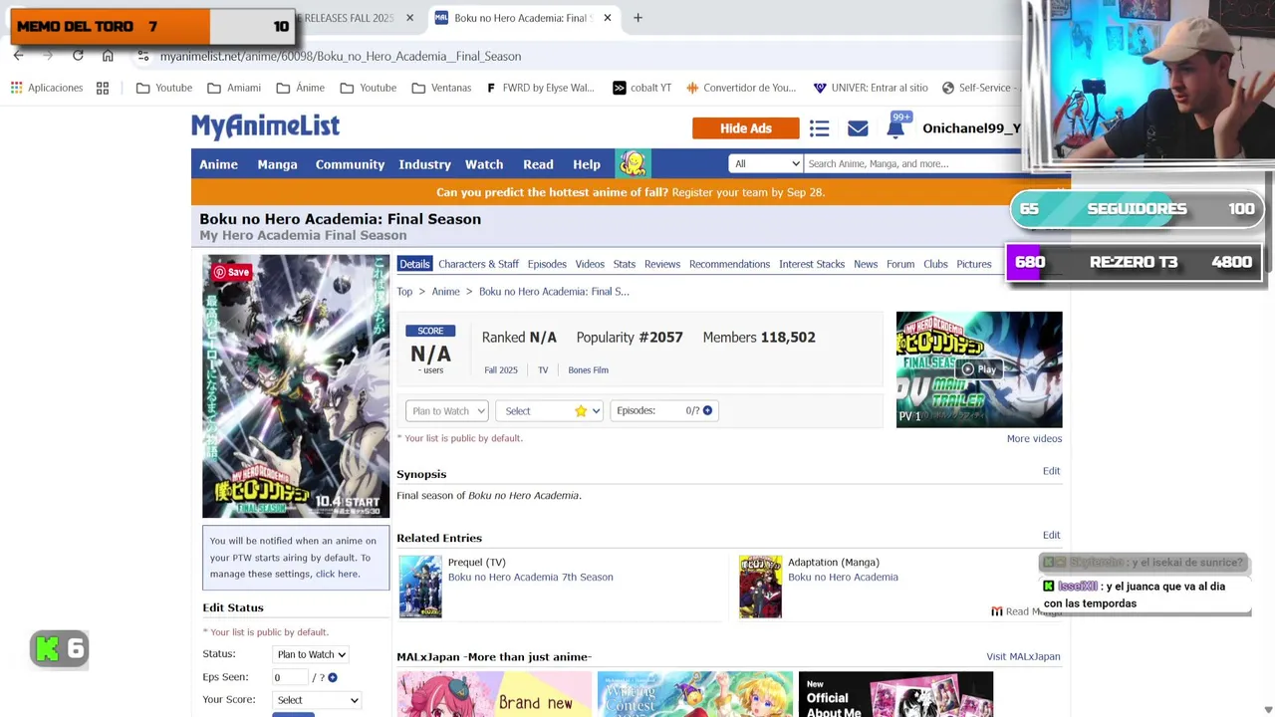Click the Eps Seen number field
The image size is (1275, 717).
290,677
